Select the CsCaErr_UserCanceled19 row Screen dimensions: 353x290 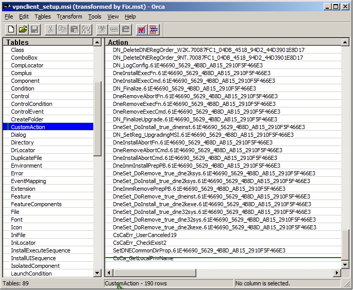[x=223, y=235]
